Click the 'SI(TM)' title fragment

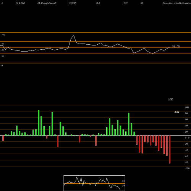(x=73, y=3)
